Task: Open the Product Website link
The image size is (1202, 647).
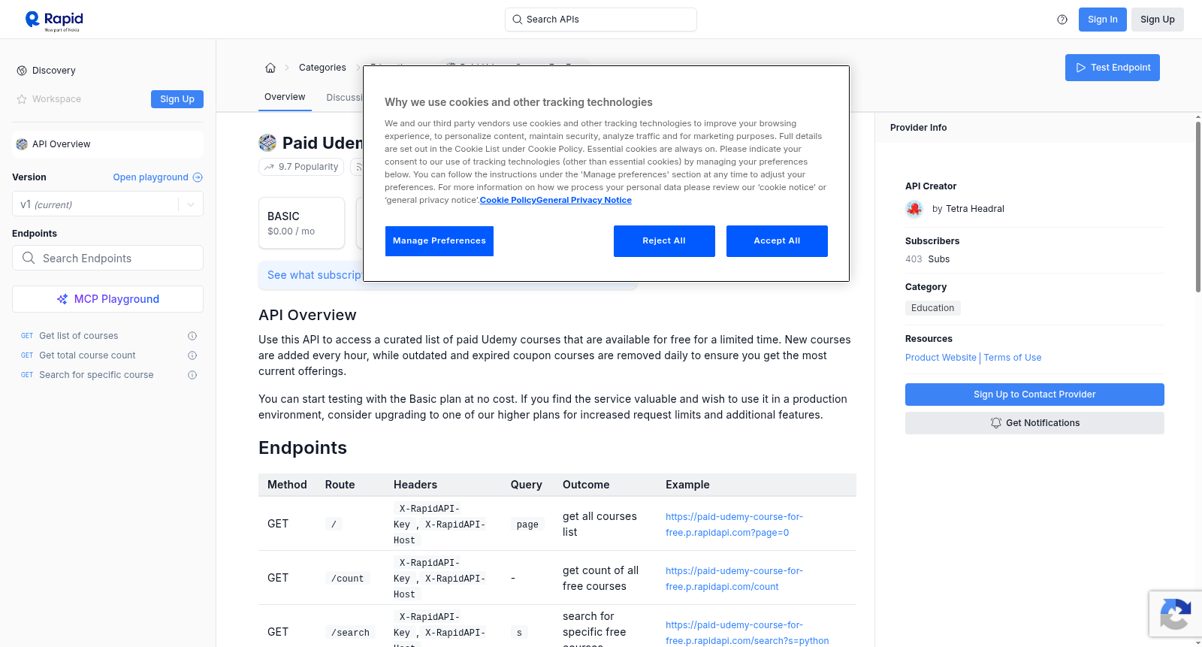Action: click(941, 358)
